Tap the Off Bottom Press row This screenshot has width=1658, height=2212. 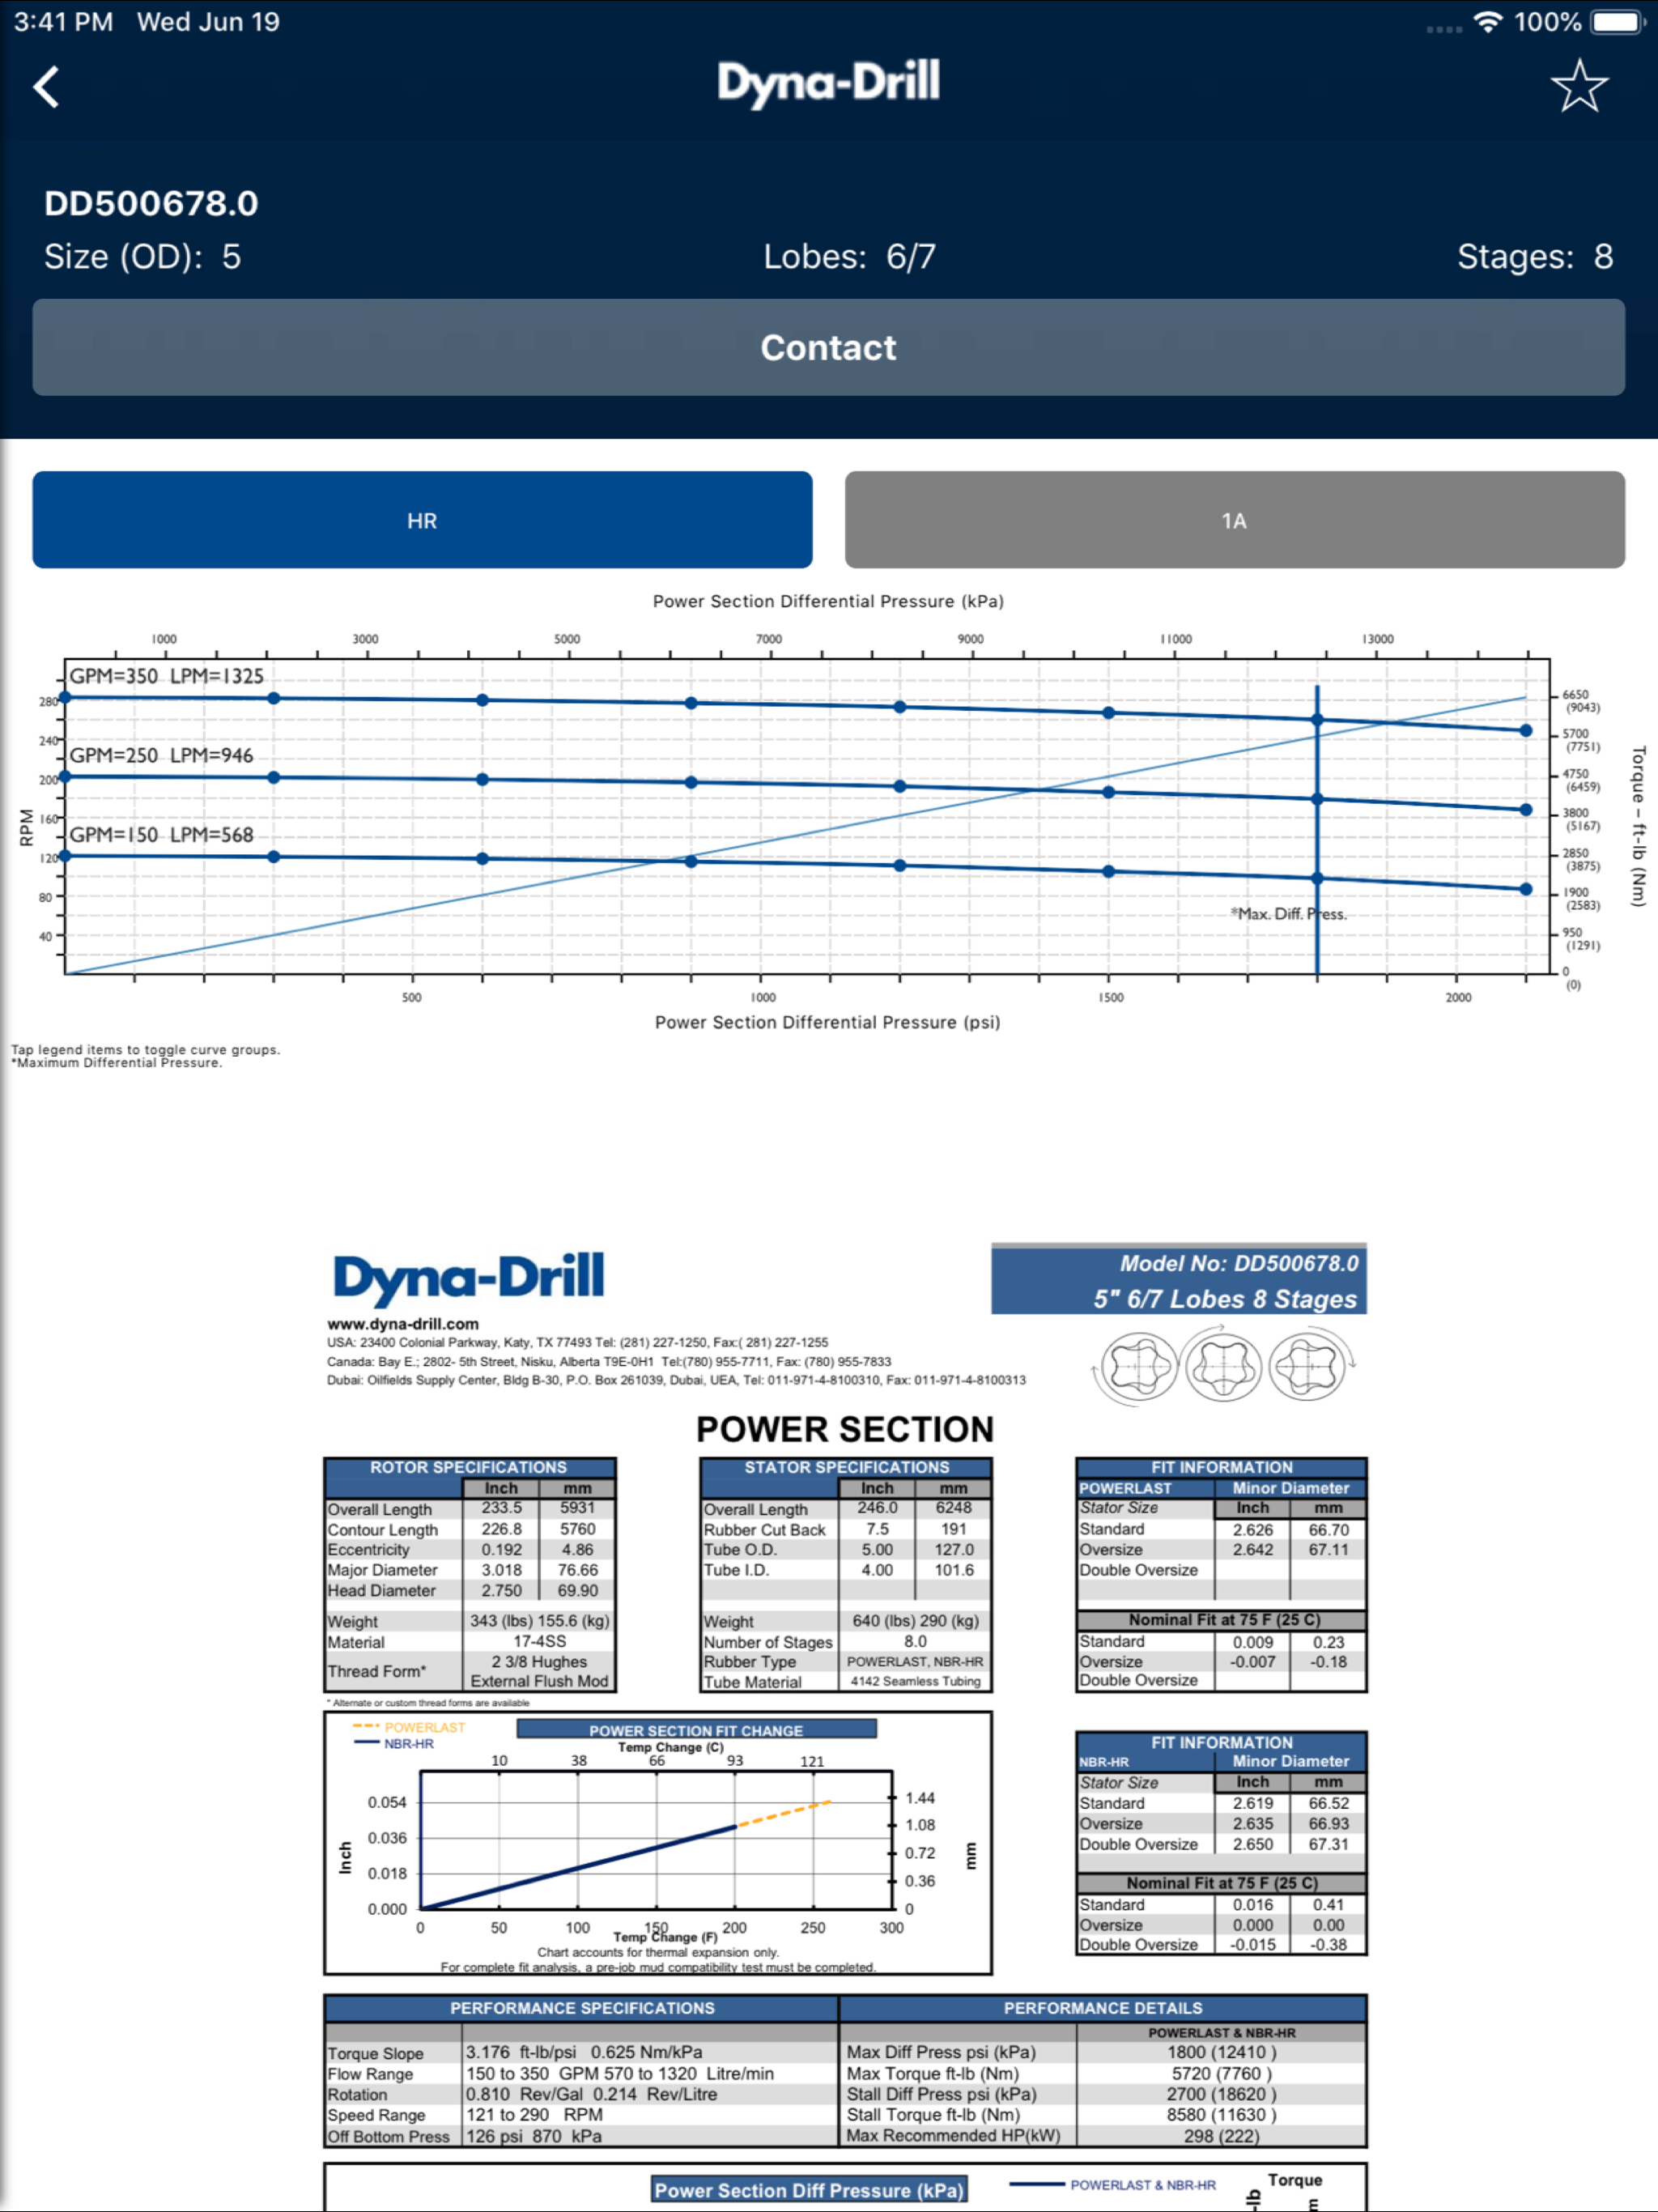point(581,2135)
